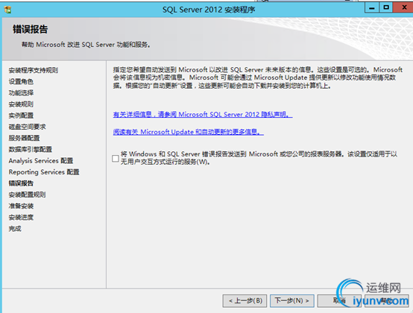This screenshot has width=413, height=313.
Task: Select the 安装进度 step
Action: 21,218
